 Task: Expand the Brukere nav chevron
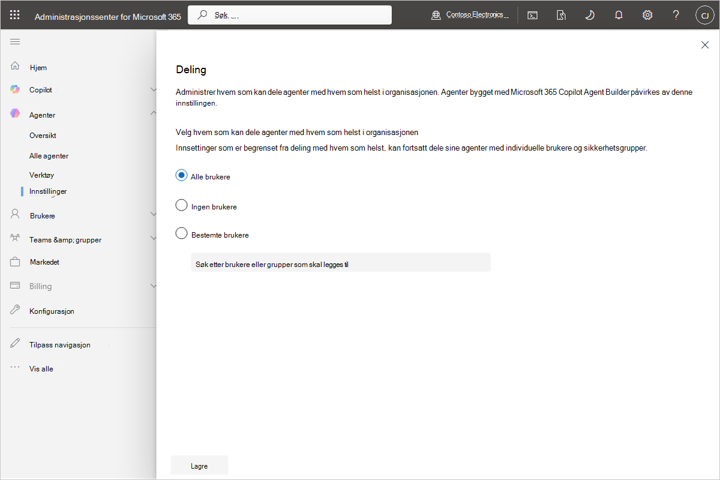click(x=153, y=214)
